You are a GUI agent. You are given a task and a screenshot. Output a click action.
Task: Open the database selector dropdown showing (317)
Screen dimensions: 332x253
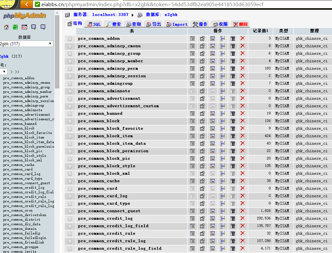(x=26, y=44)
